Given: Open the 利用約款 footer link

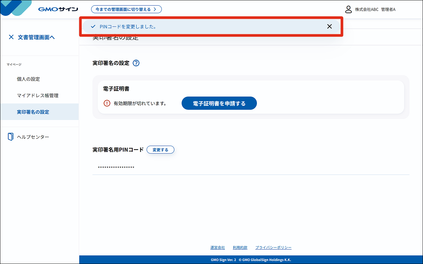Looking at the screenshot, I should click(x=240, y=248).
